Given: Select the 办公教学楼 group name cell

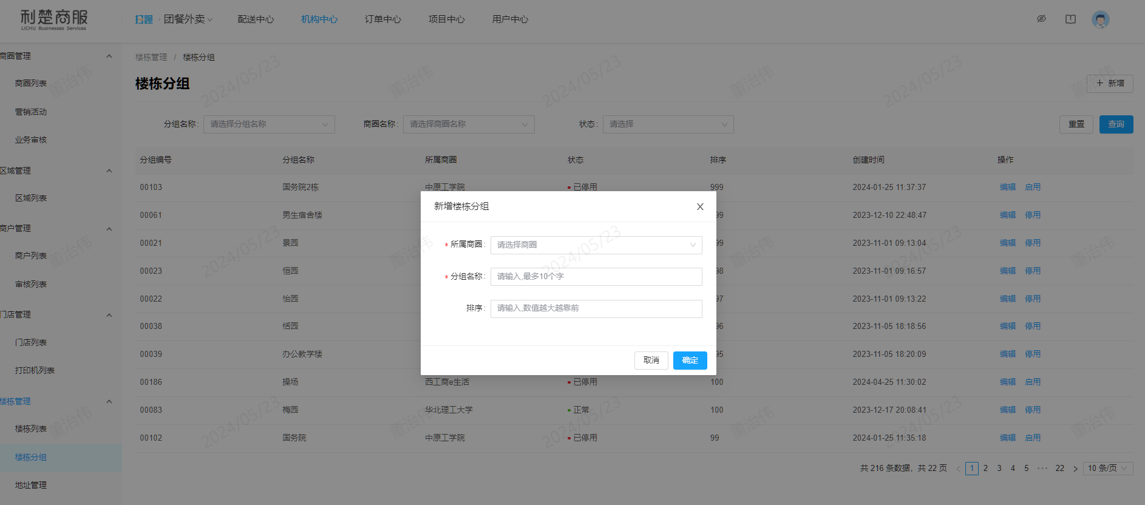Looking at the screenshot, I should coord(302,354).
